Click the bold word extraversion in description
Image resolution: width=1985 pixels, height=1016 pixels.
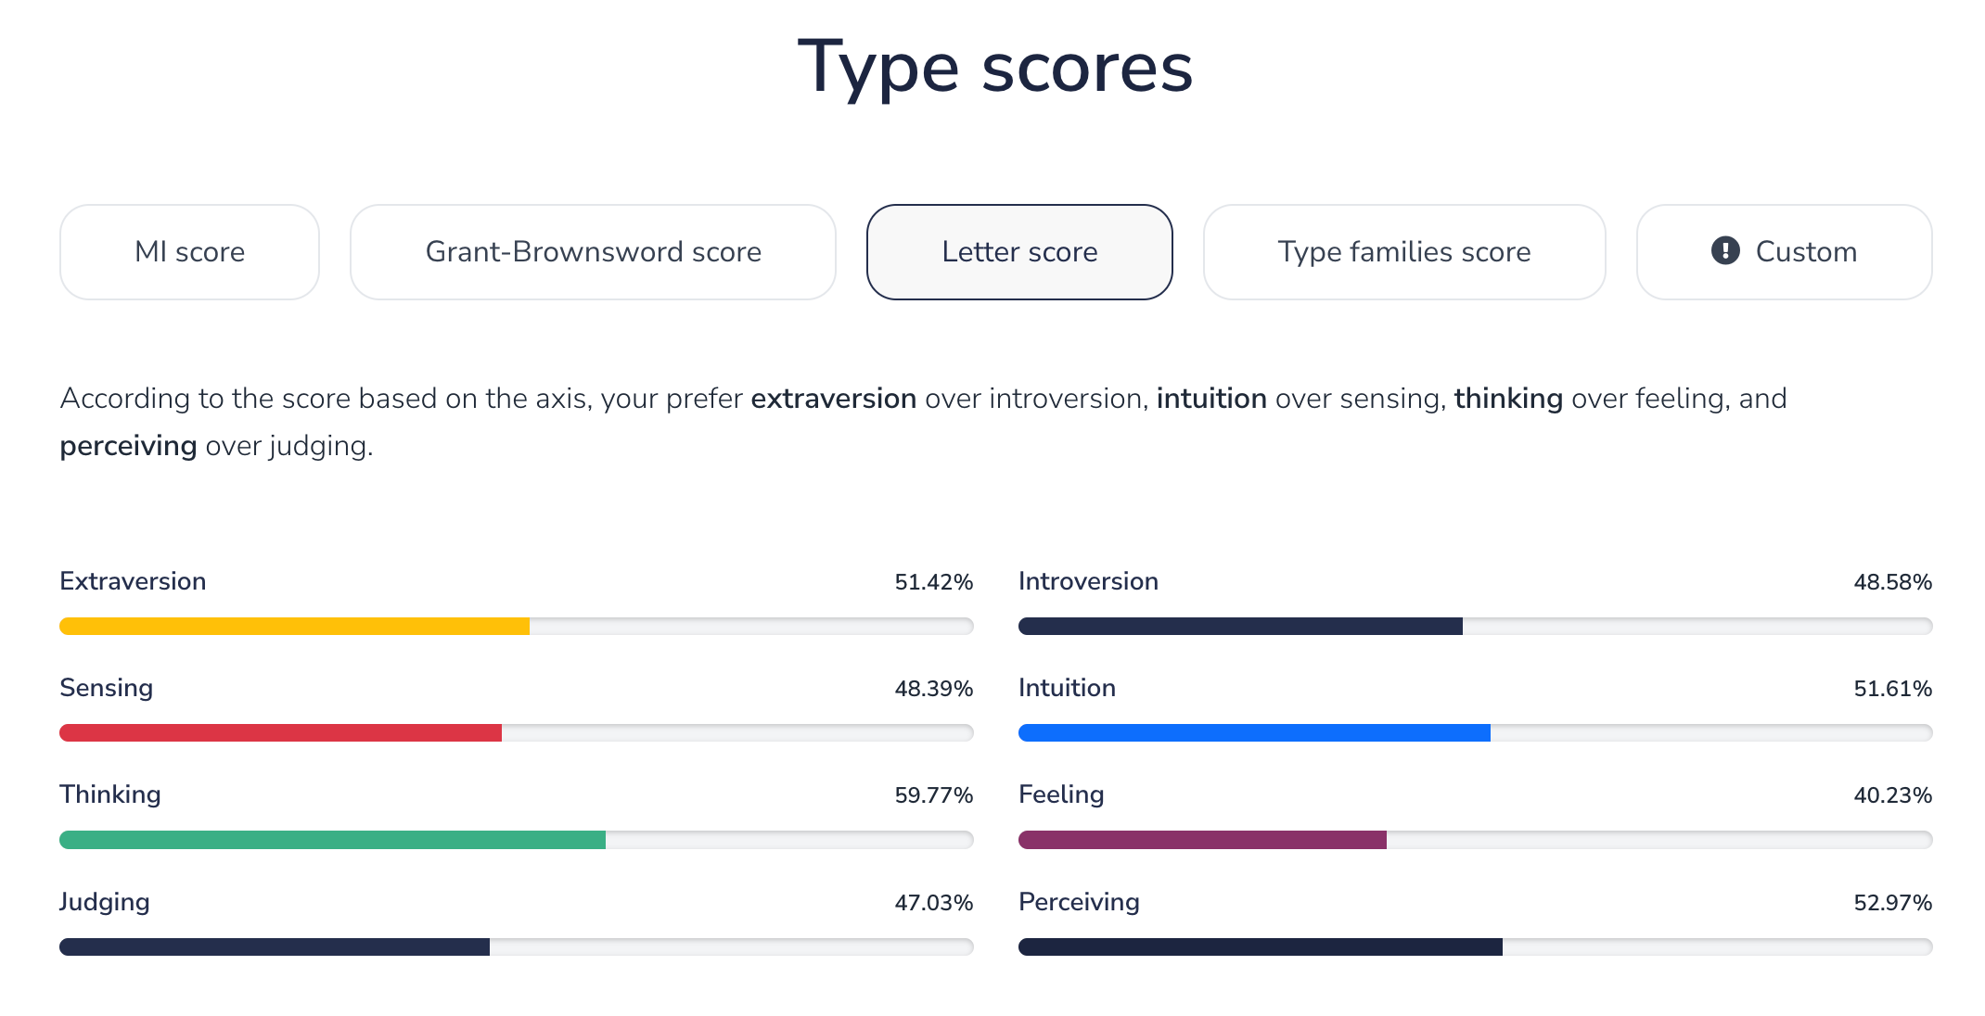(833, 399)
